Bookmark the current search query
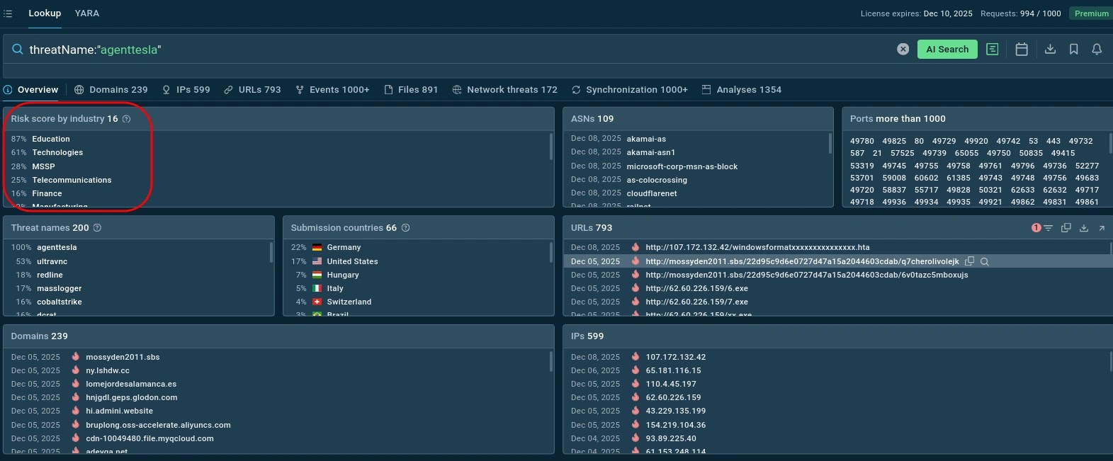The image size is (1113, 461). (x=1073, y=50)
